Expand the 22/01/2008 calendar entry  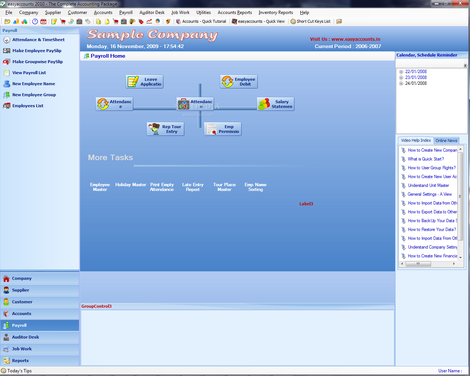(x=401, y=72)
